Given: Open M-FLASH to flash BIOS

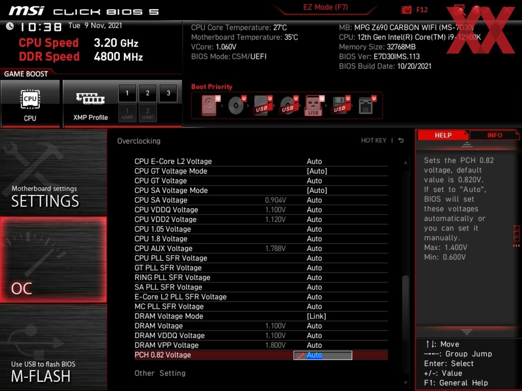Looking at the screenshot, I should point(53,347).
